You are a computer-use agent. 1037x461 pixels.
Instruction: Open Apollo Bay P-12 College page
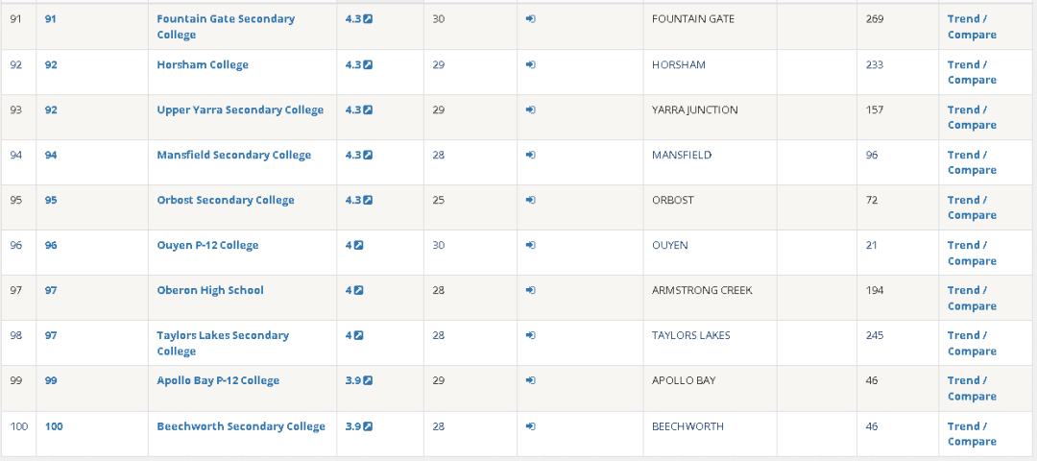click(x=218, y=380)
